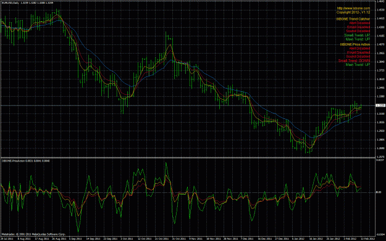Click Alert Disabled under Price Action

coord(359,49)
